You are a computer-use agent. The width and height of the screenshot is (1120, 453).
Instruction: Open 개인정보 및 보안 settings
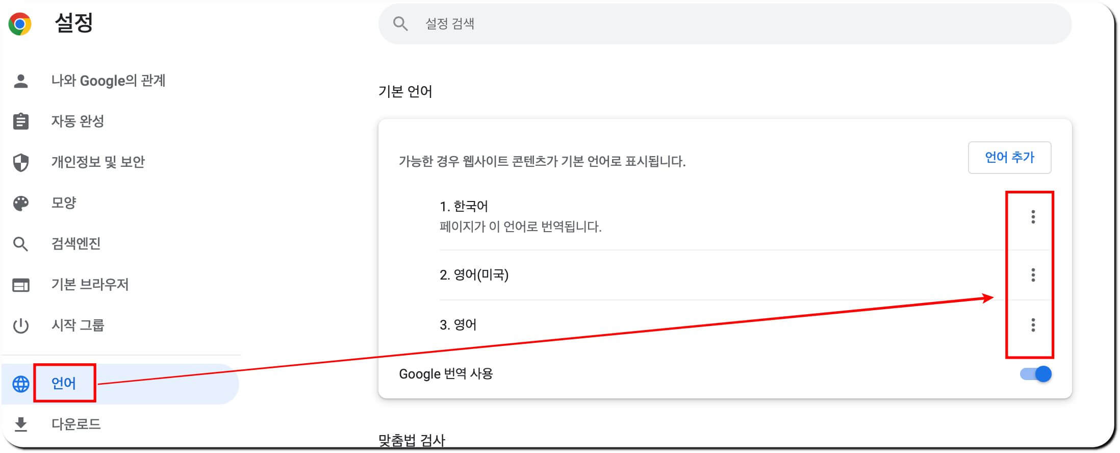[x=98, y=162]
